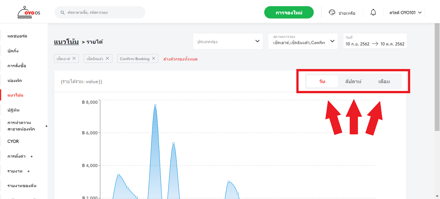Click the ฿ 6,000 axis label
The image size is (440, 199).
pyautogui.click(x=90, y=133)
